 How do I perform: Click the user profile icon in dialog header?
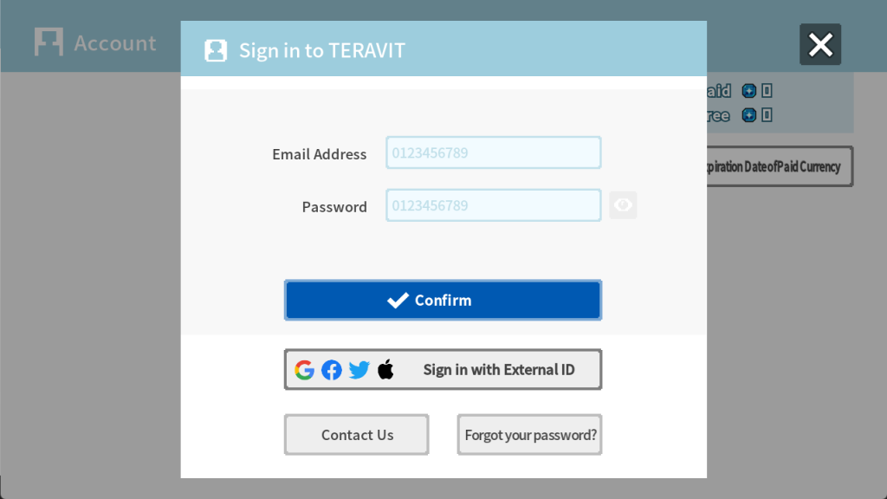216,50
